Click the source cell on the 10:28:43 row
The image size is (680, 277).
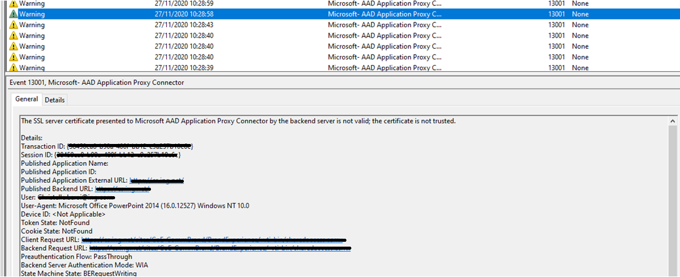pyautogui.click(x=385, y=25)
